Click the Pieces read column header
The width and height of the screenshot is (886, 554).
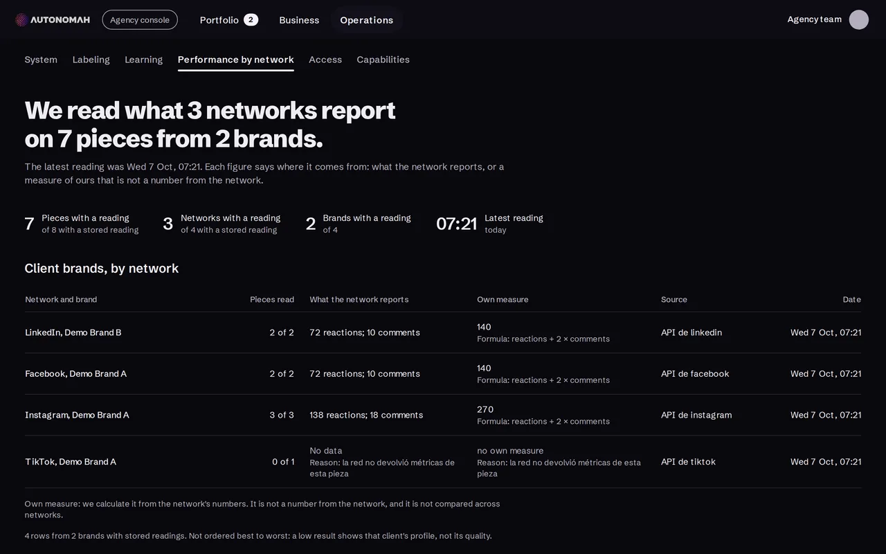pyautogui.click(x=272, y=299)
